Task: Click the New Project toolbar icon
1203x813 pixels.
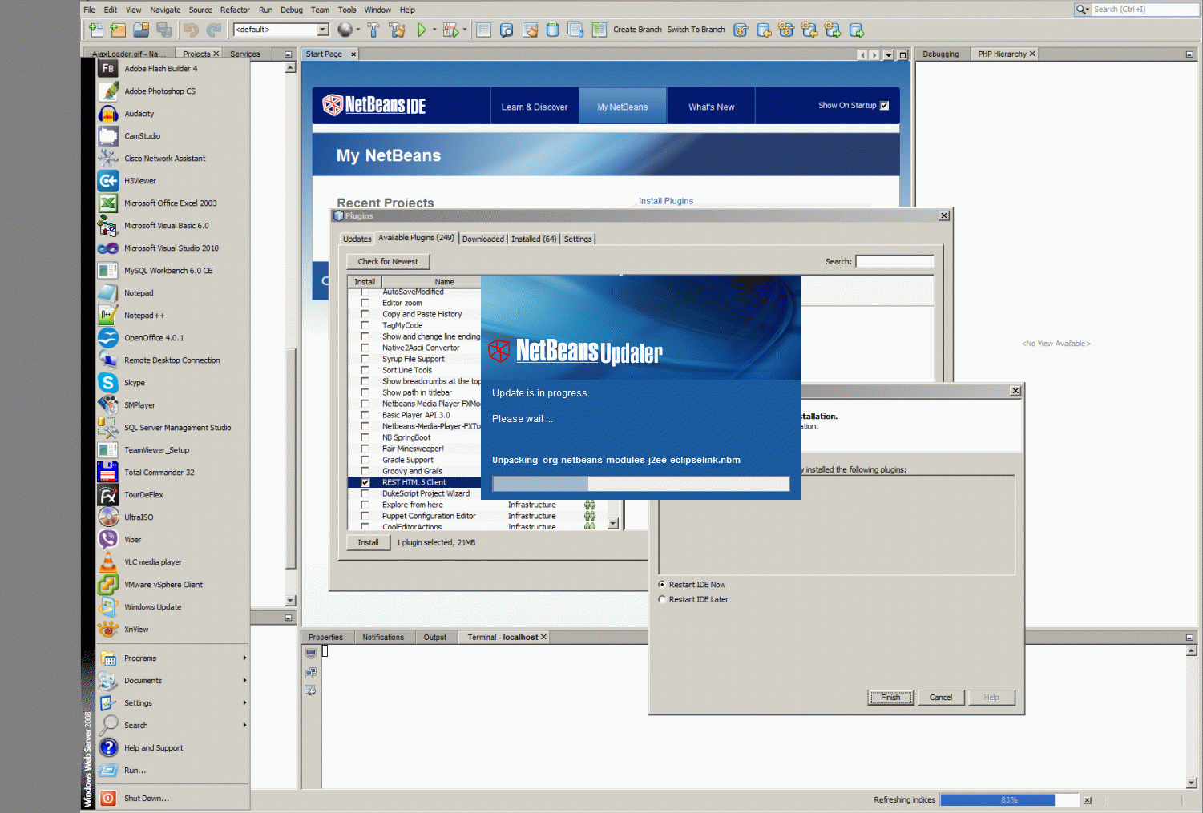Action: coord(119,30)
